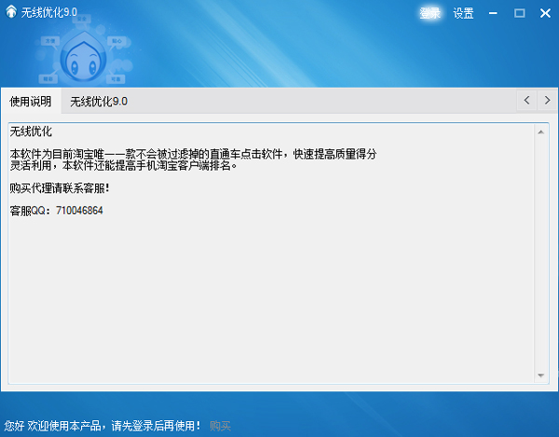Click the 无线优化 heading in text area
Screen dimensions: 559x437
tap(31, 131)
